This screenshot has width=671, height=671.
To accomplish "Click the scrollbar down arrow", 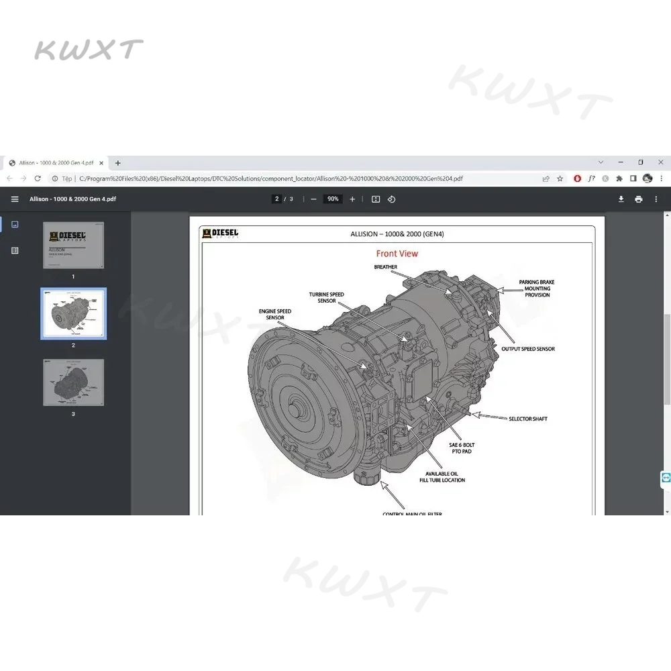I will [667, 511].
